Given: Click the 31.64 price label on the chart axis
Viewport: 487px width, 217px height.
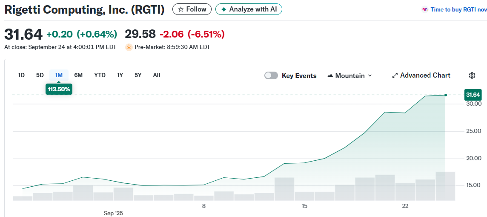Looking at the screenshot, I should 473,95.
